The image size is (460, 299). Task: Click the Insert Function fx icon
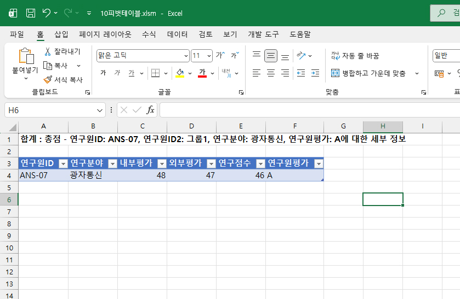150,110
